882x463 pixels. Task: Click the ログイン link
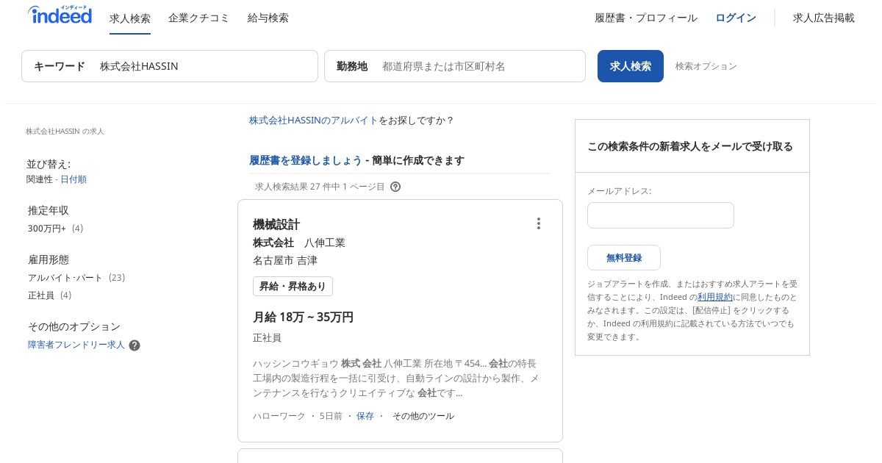click(736, 18)
